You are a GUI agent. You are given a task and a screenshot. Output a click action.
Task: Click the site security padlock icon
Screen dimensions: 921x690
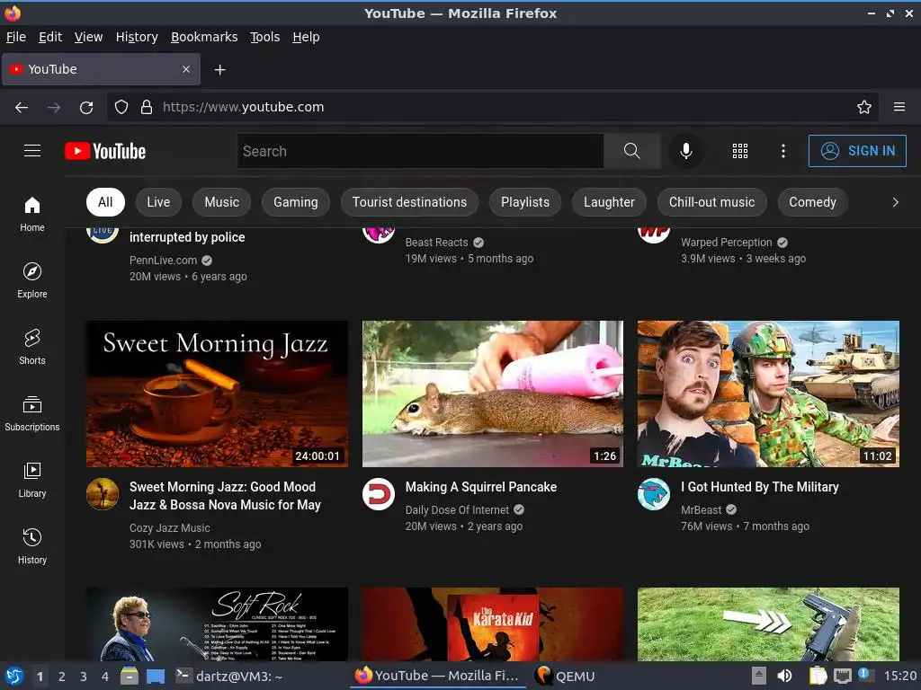pos(147,107)
